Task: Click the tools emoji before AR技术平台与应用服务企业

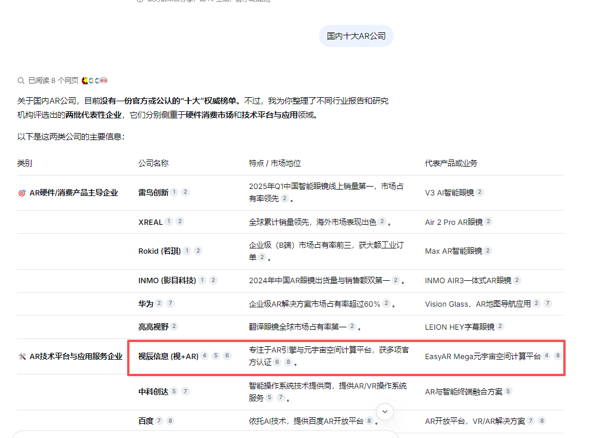Action: click(22, 357)
